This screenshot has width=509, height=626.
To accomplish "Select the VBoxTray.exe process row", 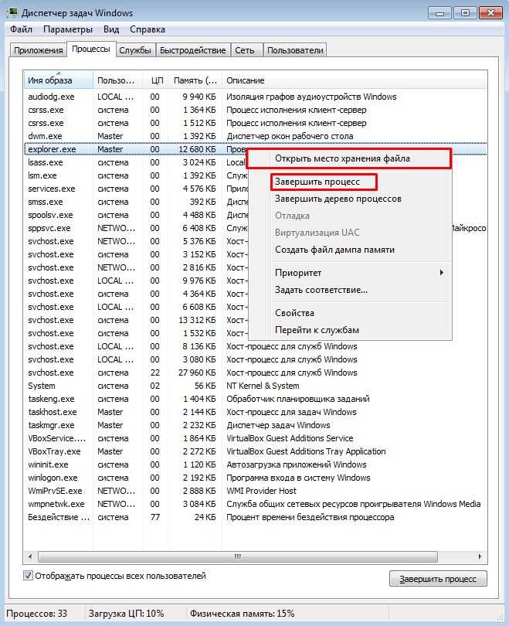I will (256, 452).
